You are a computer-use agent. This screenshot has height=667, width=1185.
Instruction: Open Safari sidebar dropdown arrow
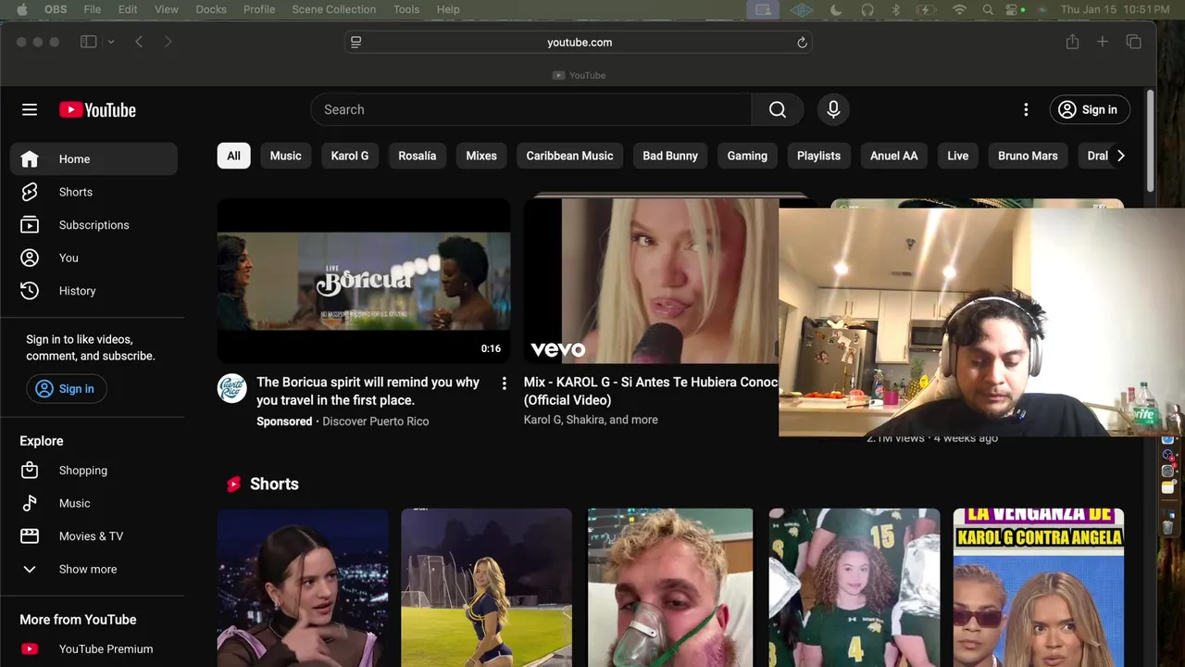(110, 42)
